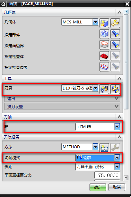Click the 指定面边界 face boundary icon
This screenshot has width=131, height=197.
pyautogui.click(x=104, y=45)
